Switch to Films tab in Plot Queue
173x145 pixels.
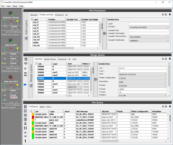coord(48,107)
